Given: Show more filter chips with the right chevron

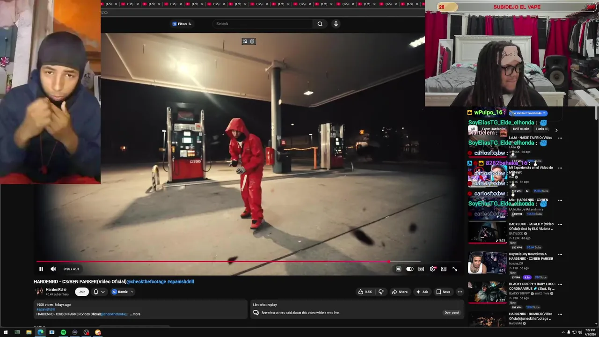Looking at the screenshot, I should (x=556, y=130).
